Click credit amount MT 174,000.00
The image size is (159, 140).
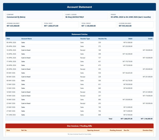[x=148, y=96]
